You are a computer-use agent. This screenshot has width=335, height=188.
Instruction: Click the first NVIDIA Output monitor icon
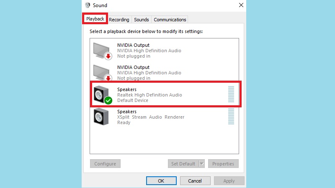click(102, 51)
